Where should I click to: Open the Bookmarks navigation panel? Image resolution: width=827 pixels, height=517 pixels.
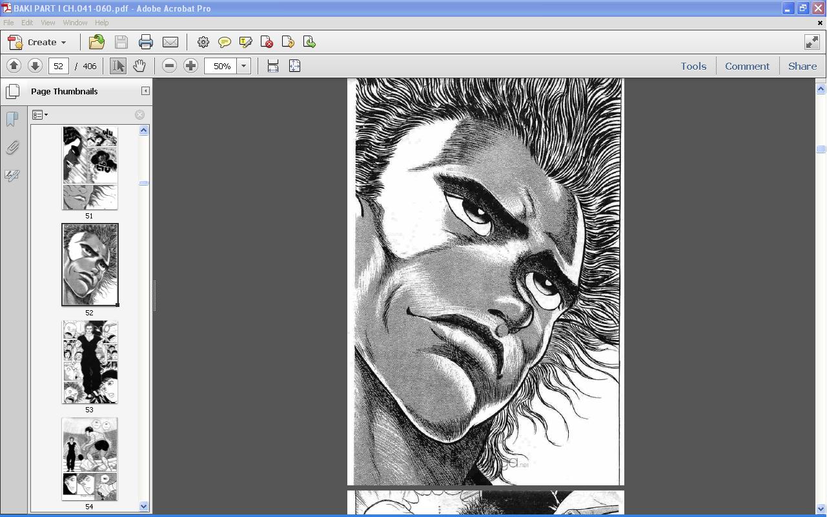point(12,119)
